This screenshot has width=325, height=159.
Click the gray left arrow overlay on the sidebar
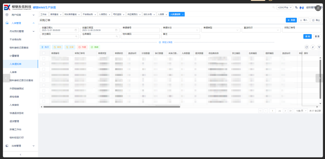click(x=6, y=78)
